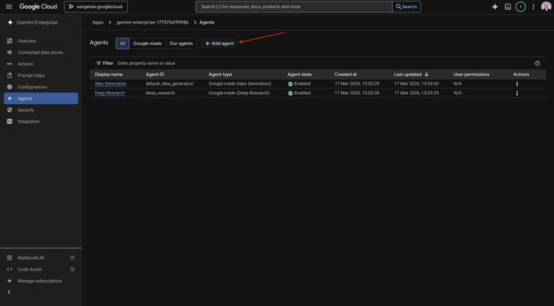
Task: Open notifications badge showing 1
Action: coord(521,7)
